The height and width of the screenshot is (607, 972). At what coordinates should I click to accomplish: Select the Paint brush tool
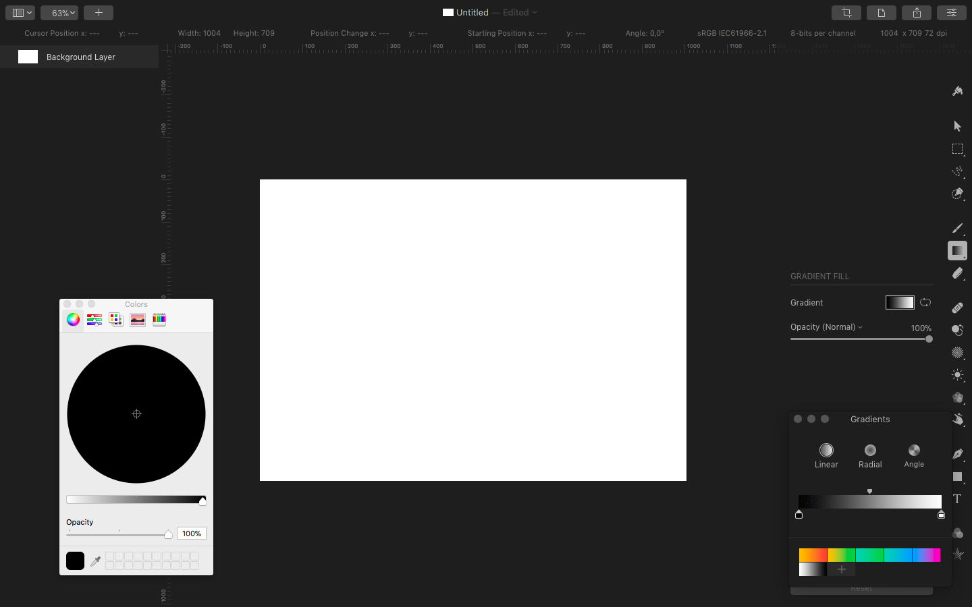[x=957, y=228]
